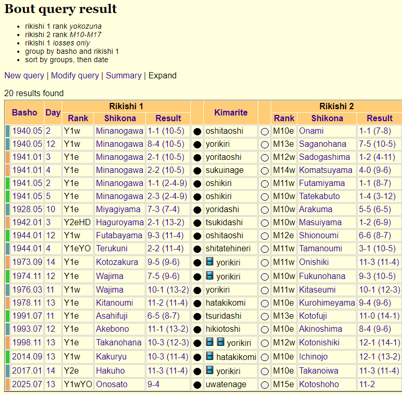Open the Summary link
The width and height of the screenshot is (402, 395).
[123, 75]
